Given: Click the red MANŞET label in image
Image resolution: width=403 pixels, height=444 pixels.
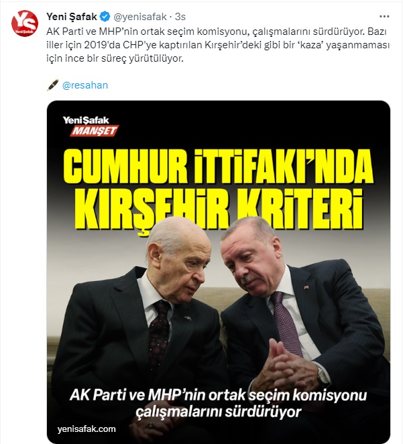Looking at the screenshot, I should (95, 131).
